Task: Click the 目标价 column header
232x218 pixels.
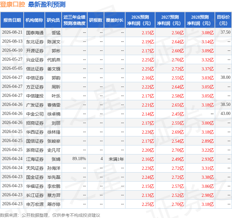Action: pos(223,20)
